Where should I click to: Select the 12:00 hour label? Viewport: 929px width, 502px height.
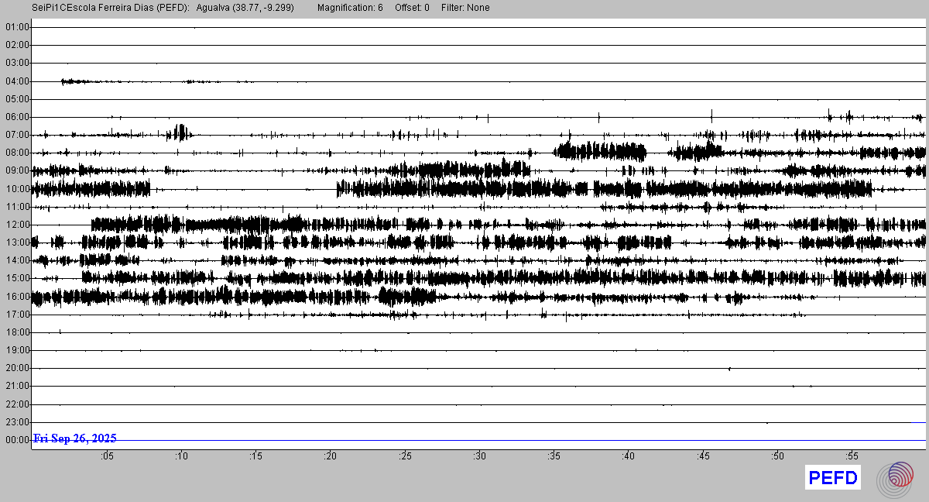tap(16, 225)
